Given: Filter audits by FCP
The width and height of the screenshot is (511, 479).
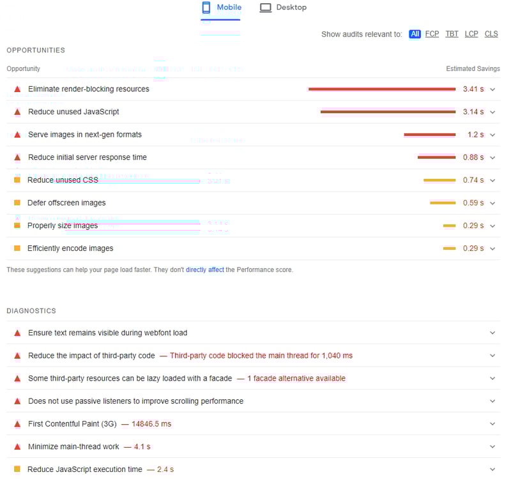Looking at the screenshot, I should (432, 34).
